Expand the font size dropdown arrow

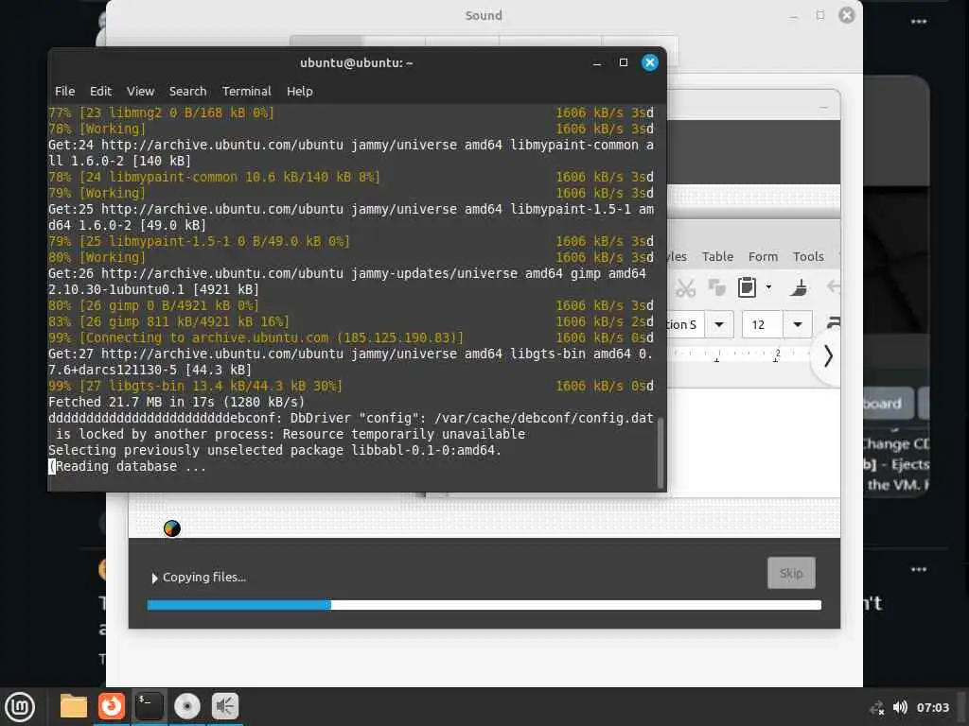pos(798,324)
